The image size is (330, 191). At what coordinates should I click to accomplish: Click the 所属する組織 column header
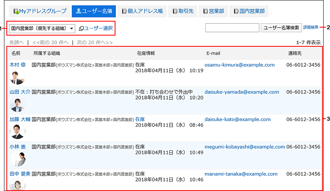point(47,53)
